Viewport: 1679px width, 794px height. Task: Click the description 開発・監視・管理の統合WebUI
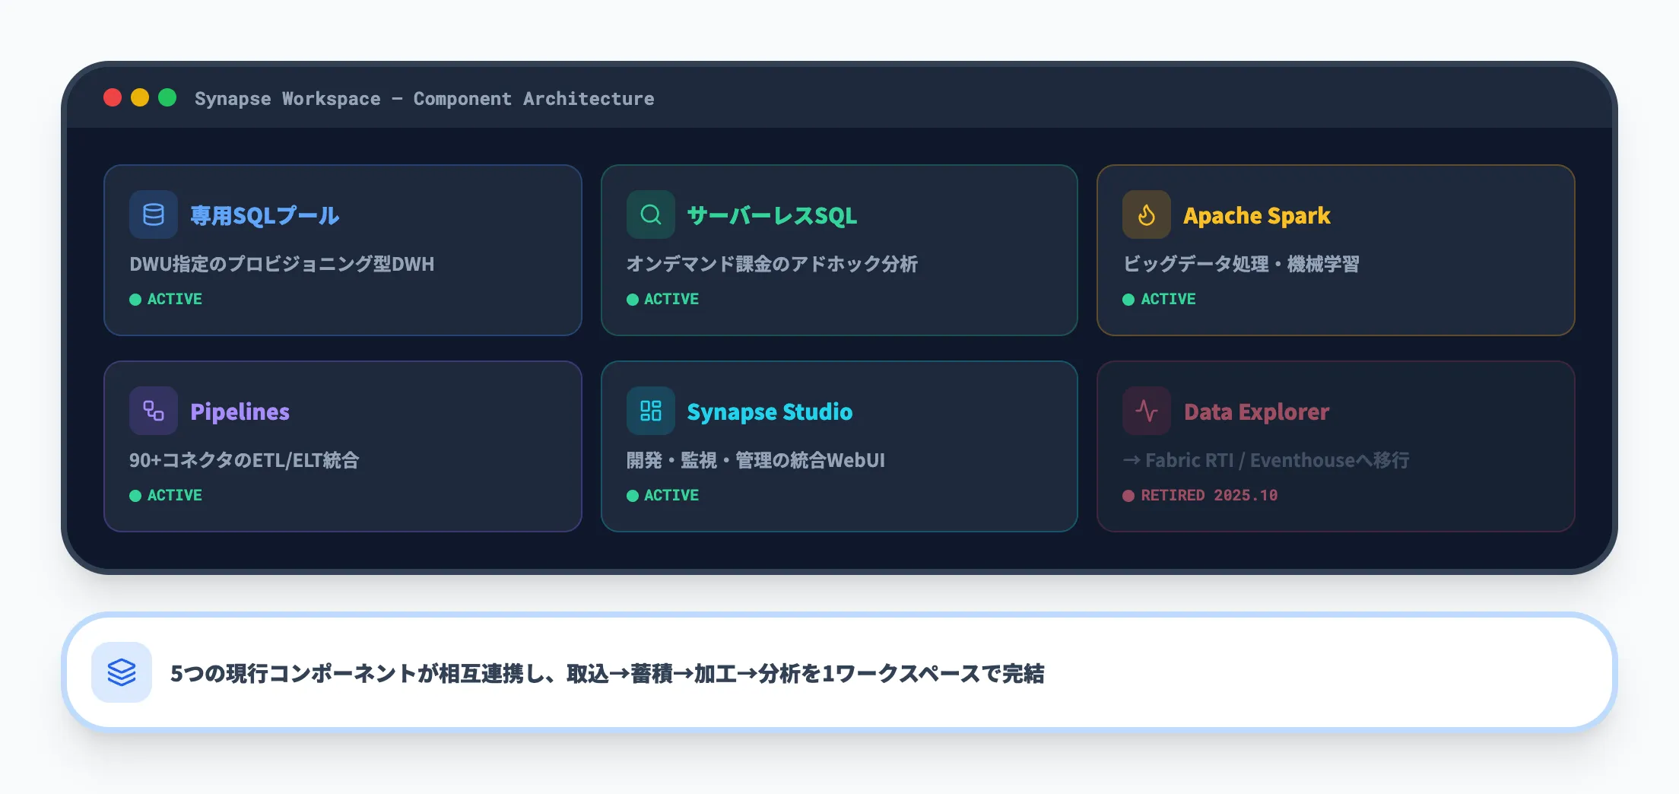pos(756,460)
